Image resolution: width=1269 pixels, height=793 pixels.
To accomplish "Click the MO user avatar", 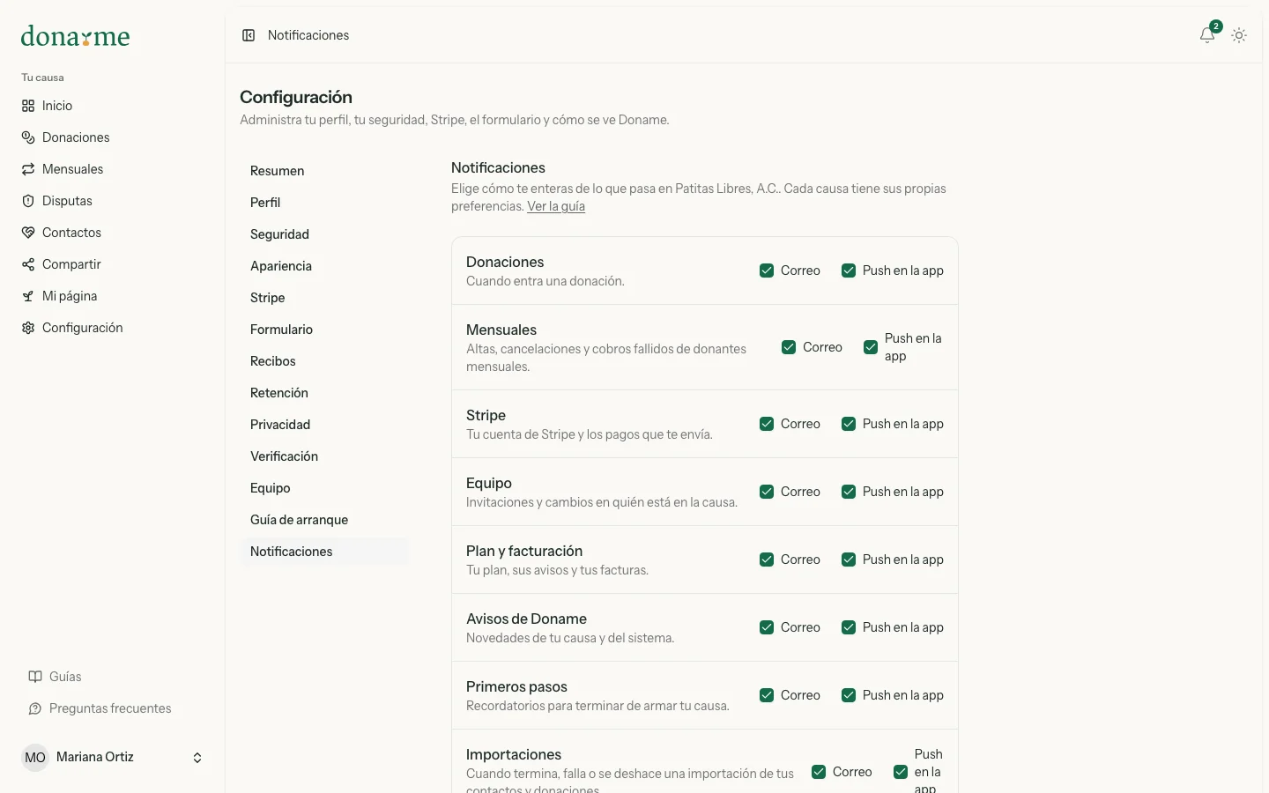I will pyautogui.click(x=35, y=758).
